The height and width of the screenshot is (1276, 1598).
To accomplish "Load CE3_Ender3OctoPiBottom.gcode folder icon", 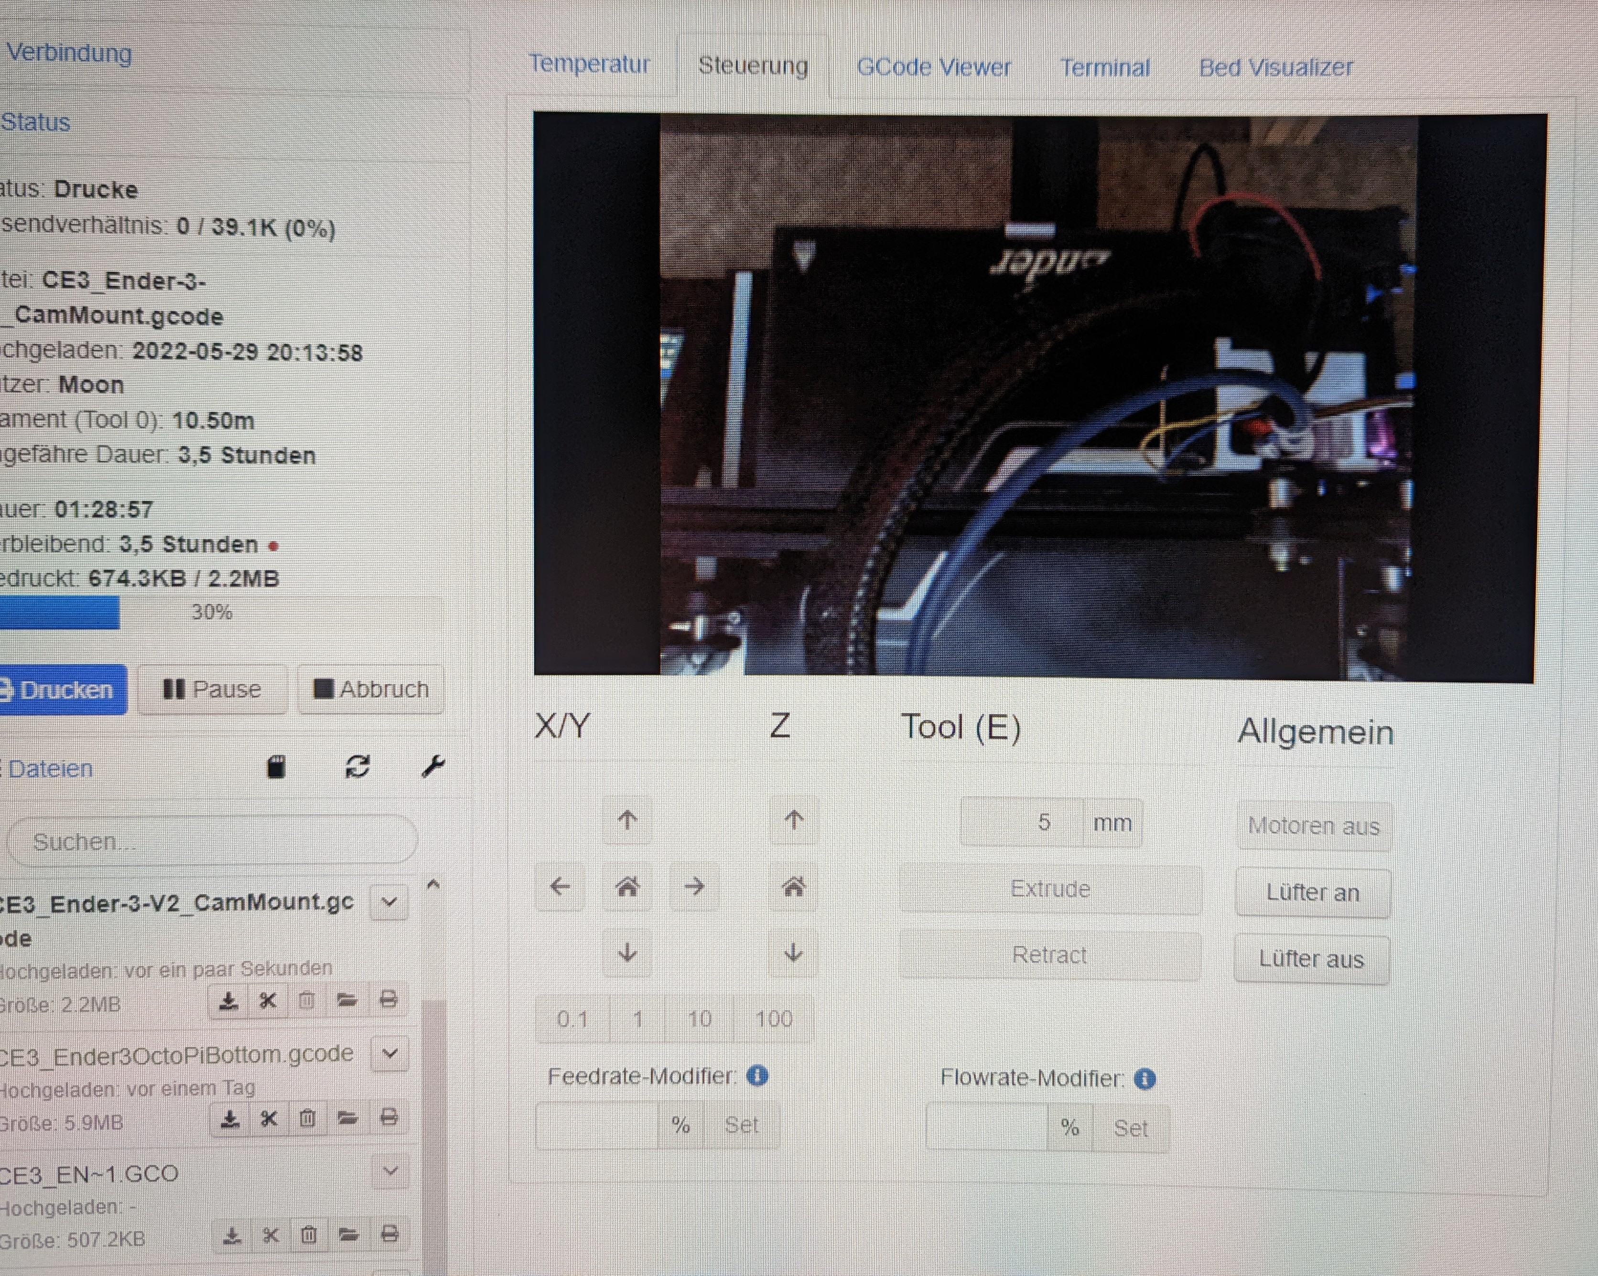I will click(347, 1118).
